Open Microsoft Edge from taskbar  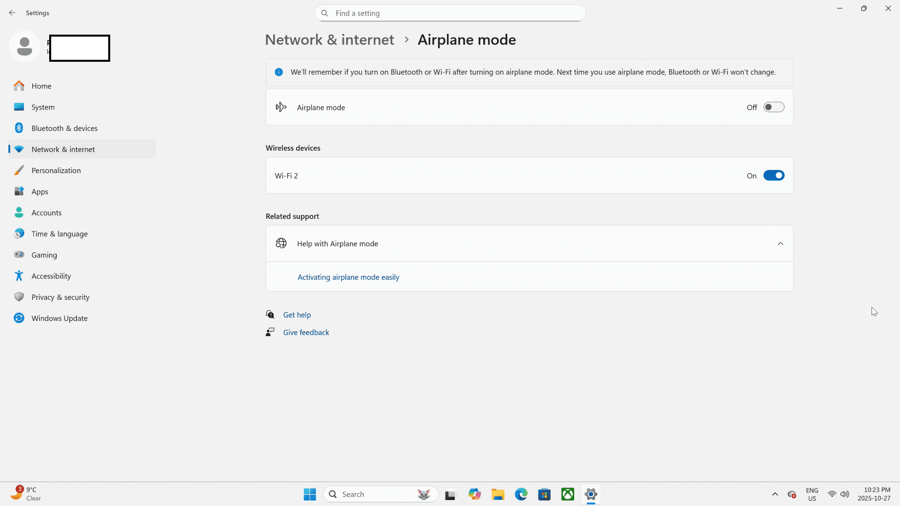[521, 494]
